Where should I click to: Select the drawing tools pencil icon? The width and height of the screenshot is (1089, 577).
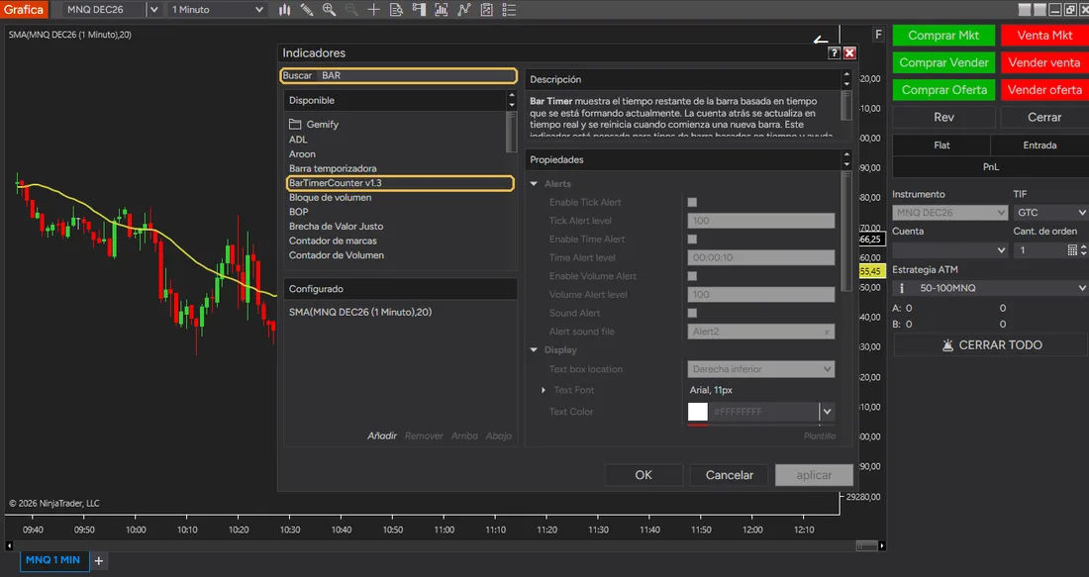click(306, 10)
